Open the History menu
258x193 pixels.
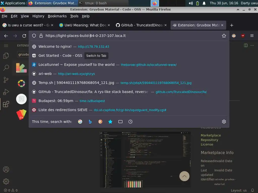tap(38, 16)
